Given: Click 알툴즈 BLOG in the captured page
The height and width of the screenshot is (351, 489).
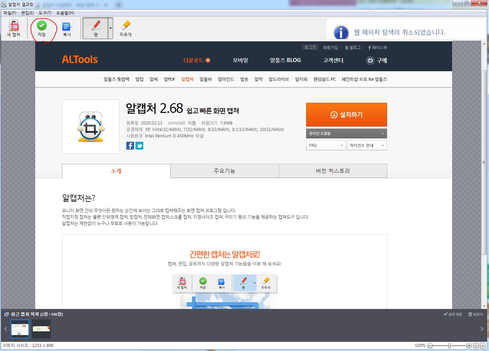Looking at the screenshot, I should (x=285, y=60).
